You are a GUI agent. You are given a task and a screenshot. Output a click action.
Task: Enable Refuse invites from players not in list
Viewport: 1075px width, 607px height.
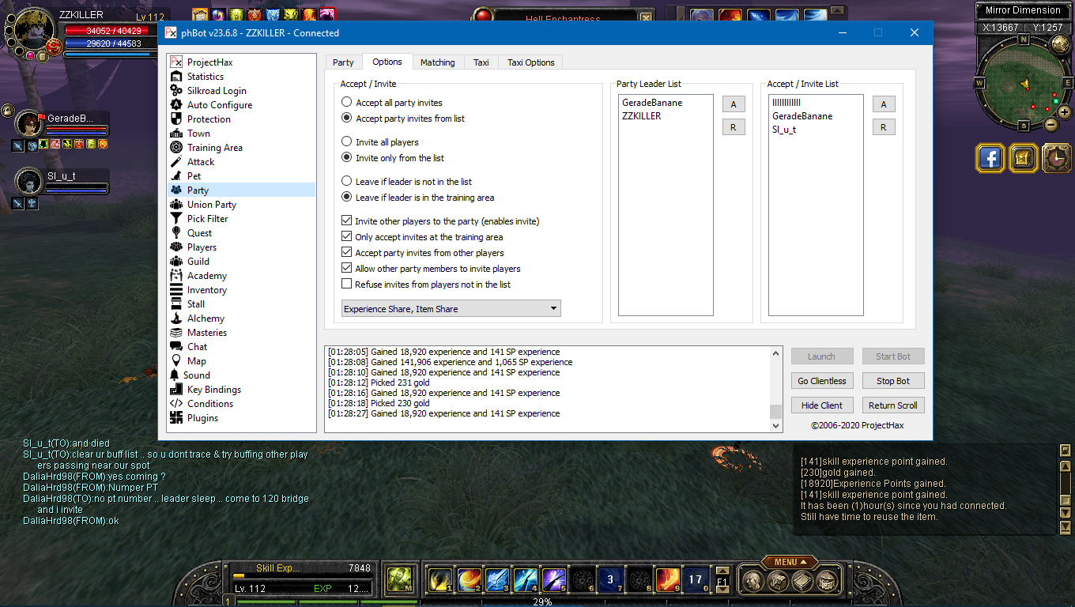coord(346,285)
